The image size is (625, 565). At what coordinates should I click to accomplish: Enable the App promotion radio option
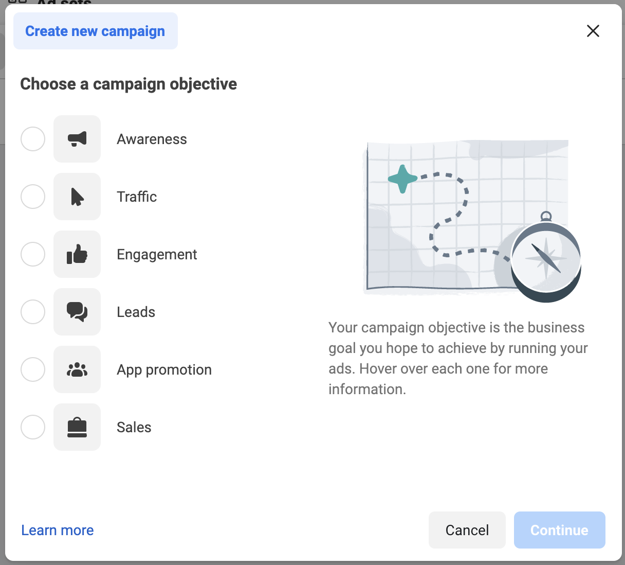[33, 369]
